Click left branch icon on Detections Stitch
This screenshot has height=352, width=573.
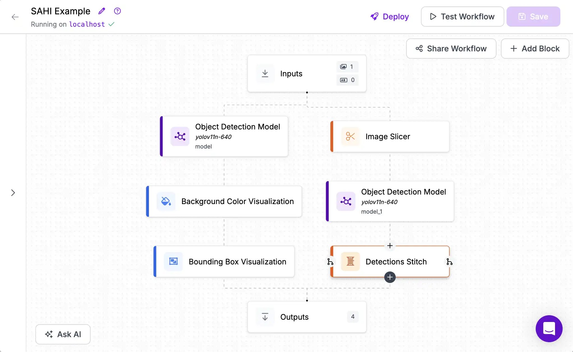pos(330,262)
